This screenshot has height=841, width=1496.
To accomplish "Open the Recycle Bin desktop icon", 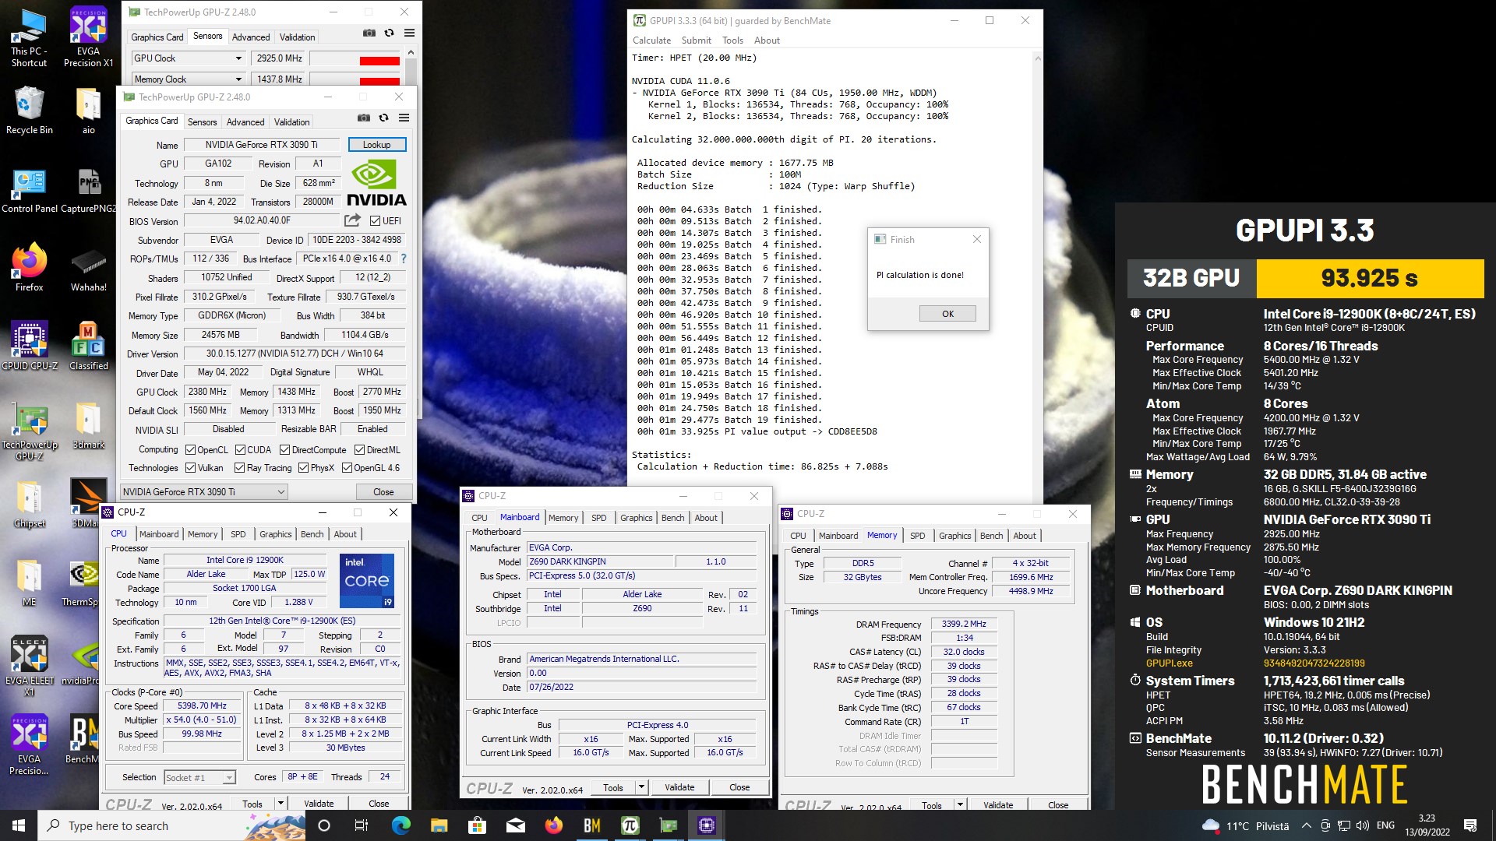I will pos(29,111).
